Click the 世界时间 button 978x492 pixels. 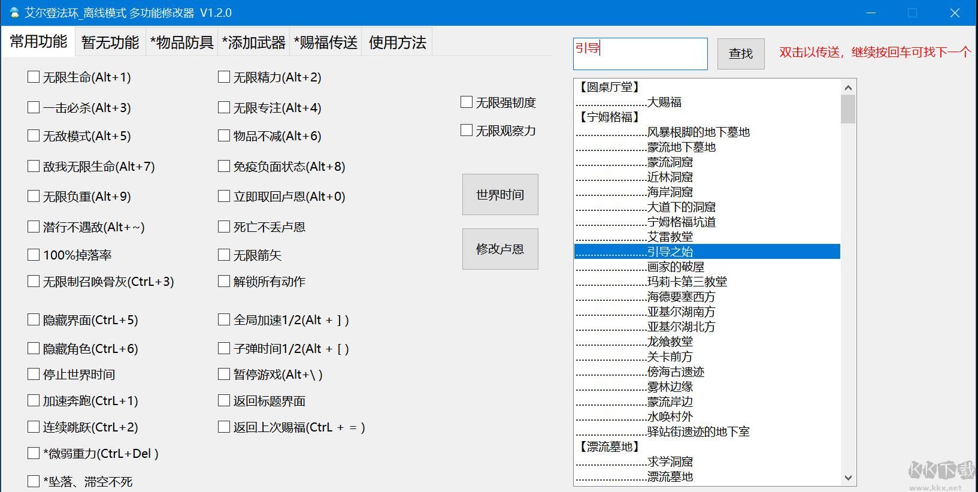(x=500, y=195)
